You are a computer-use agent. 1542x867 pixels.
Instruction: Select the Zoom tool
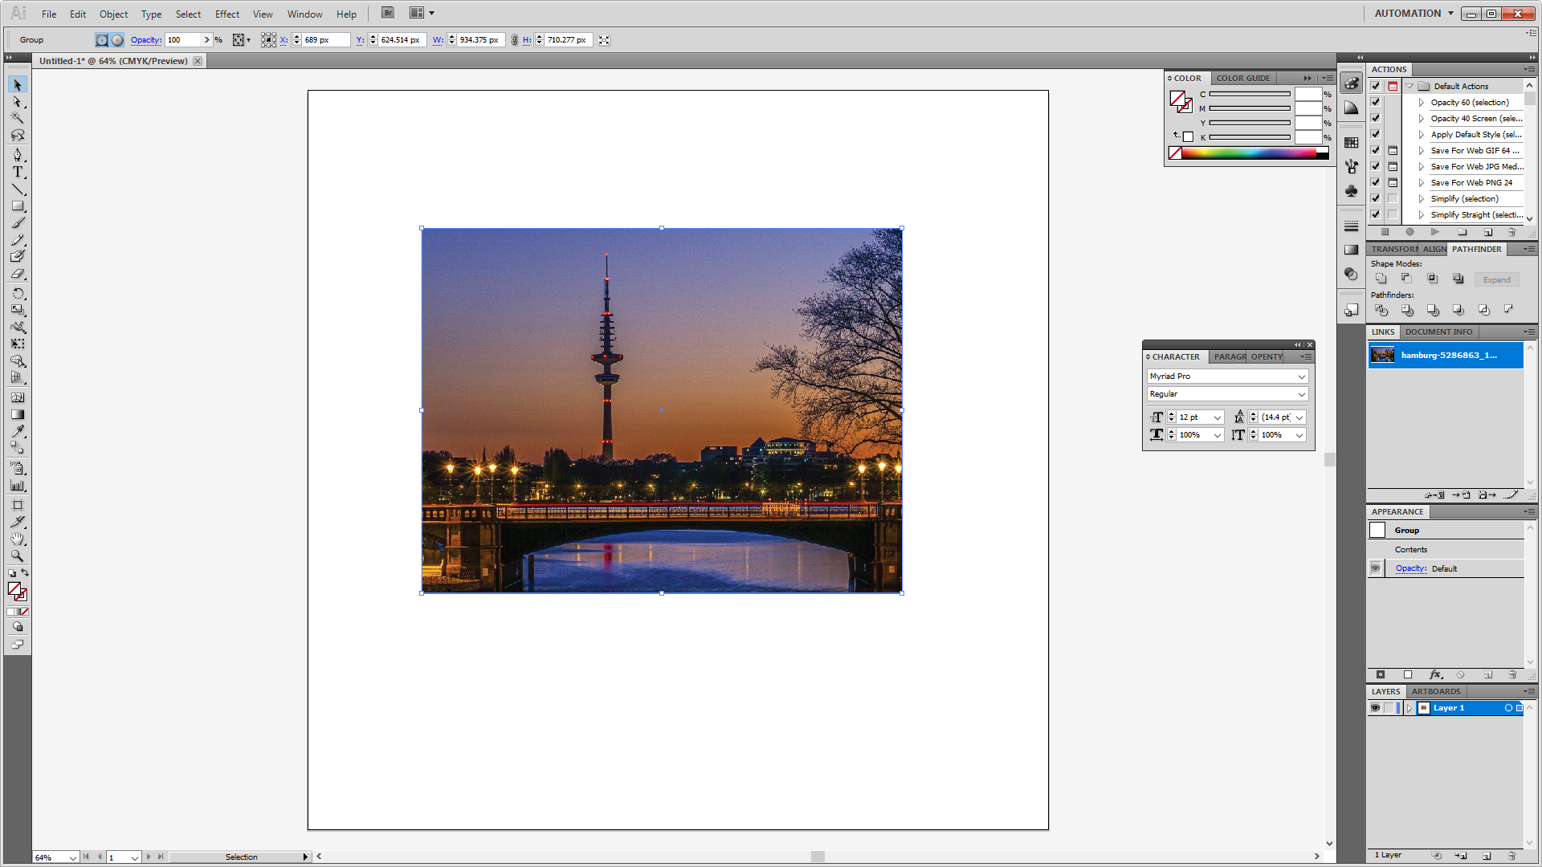[x=18, y=556]
